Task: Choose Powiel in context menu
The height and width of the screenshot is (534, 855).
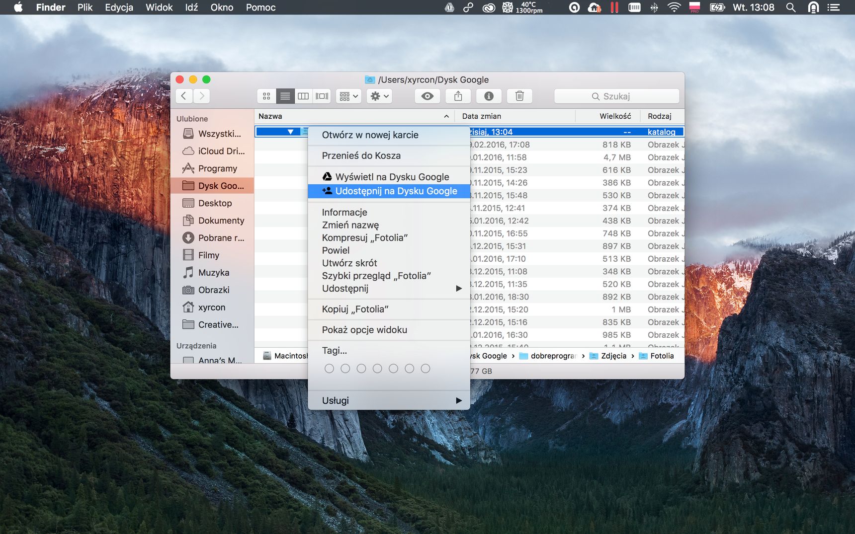Action: tap(389, 250)
